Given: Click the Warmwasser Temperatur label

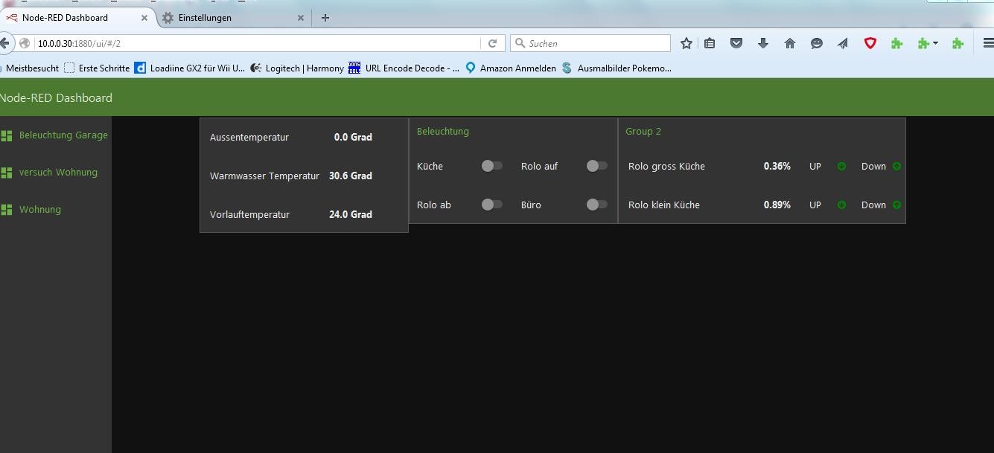Looking at the screenshot, I should pyautogui.click(x=264, y=176).
